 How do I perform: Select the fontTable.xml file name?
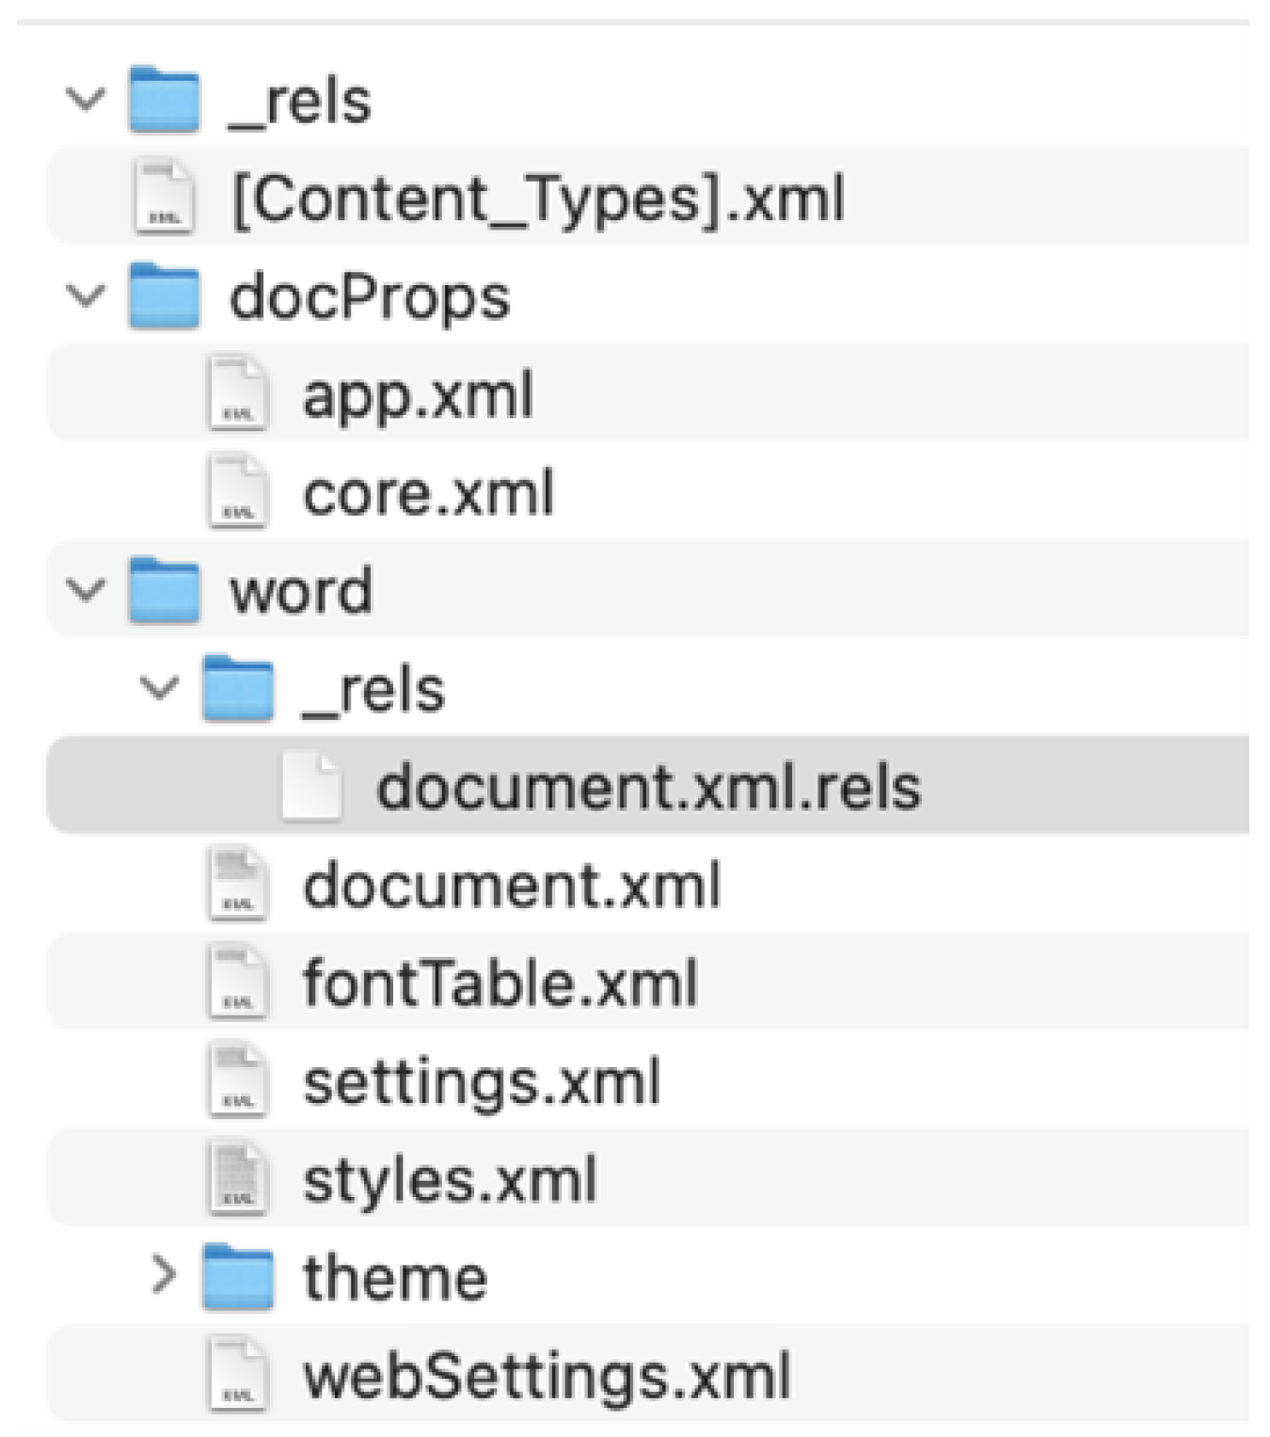coord(500,983)
